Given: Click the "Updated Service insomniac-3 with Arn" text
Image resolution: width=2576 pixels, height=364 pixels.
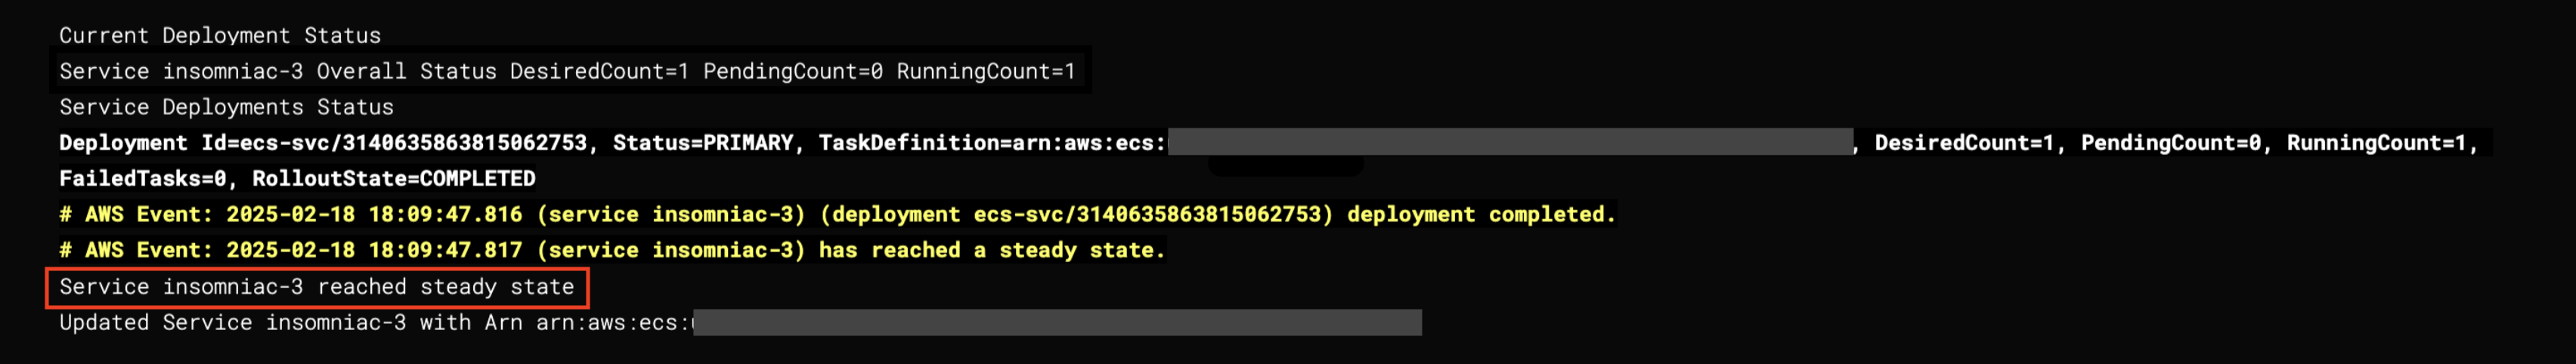Looking at the screenshot, I should coord(290,323).
